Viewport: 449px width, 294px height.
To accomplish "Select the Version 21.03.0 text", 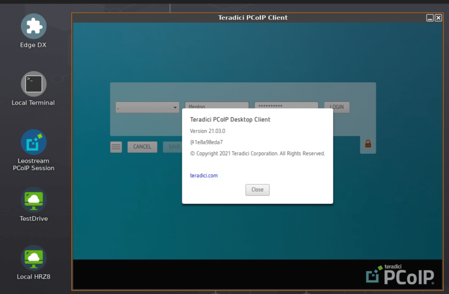I will pos(207,131).
